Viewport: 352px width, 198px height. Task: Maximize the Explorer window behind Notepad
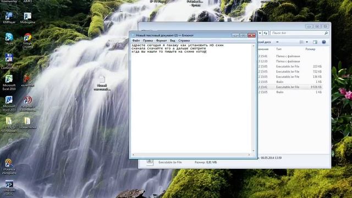coord(317,26)
